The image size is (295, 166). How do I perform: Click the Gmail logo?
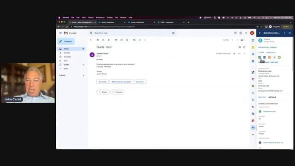tap(70, 33)
